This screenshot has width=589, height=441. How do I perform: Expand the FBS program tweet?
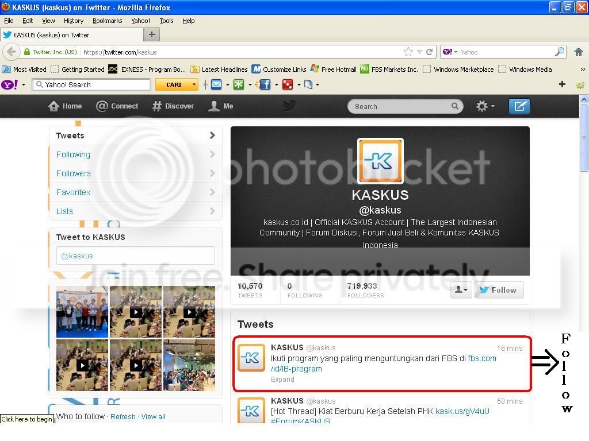(x=282, y=379)
